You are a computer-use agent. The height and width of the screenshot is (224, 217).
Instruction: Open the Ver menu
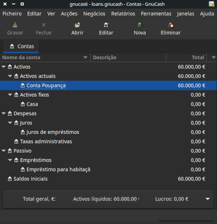(x=51, y=14)
